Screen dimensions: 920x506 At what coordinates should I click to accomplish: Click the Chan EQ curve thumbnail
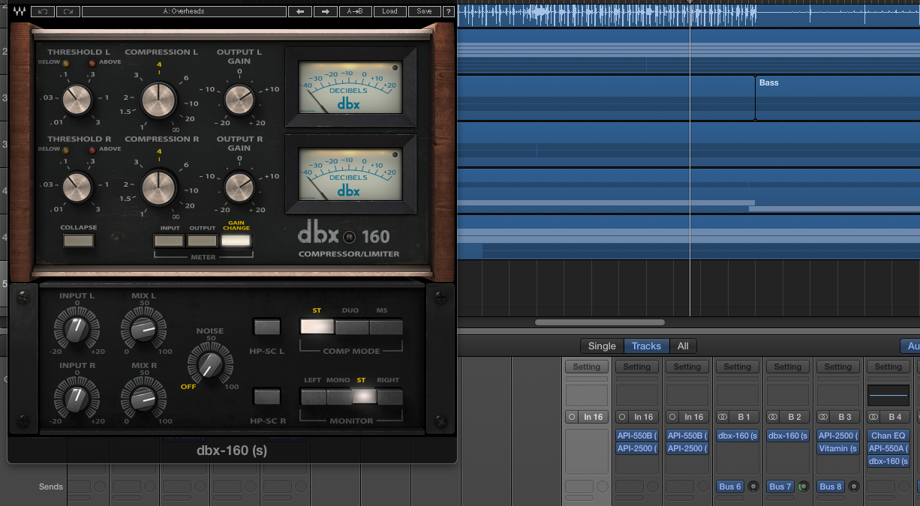coord(888,396)
